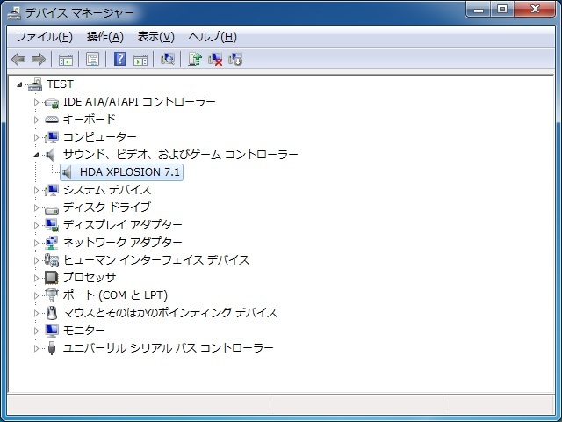Click the Back arrow toolbar button

(x=18, y=59)
